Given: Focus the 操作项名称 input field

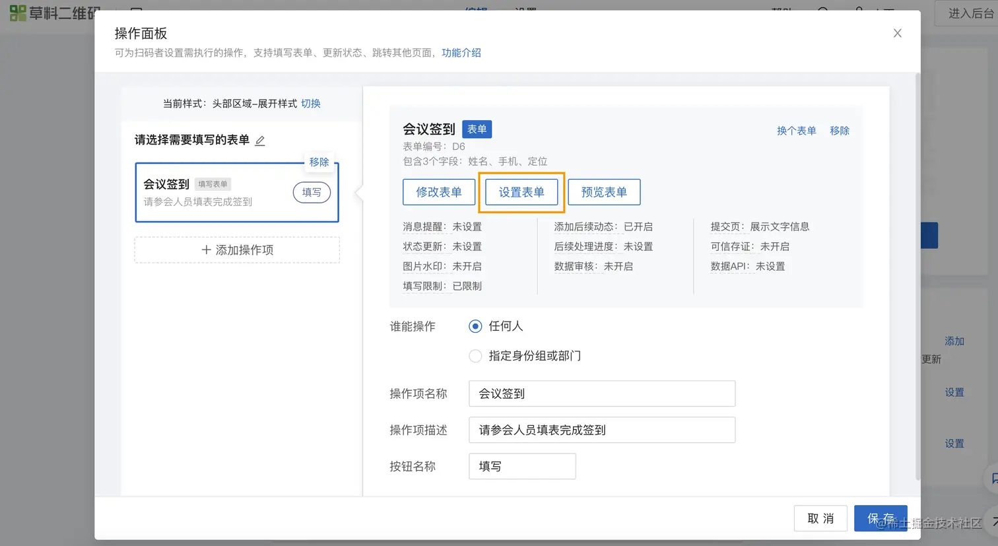Looking at the screenshot, I should click(x=602, y=393).
